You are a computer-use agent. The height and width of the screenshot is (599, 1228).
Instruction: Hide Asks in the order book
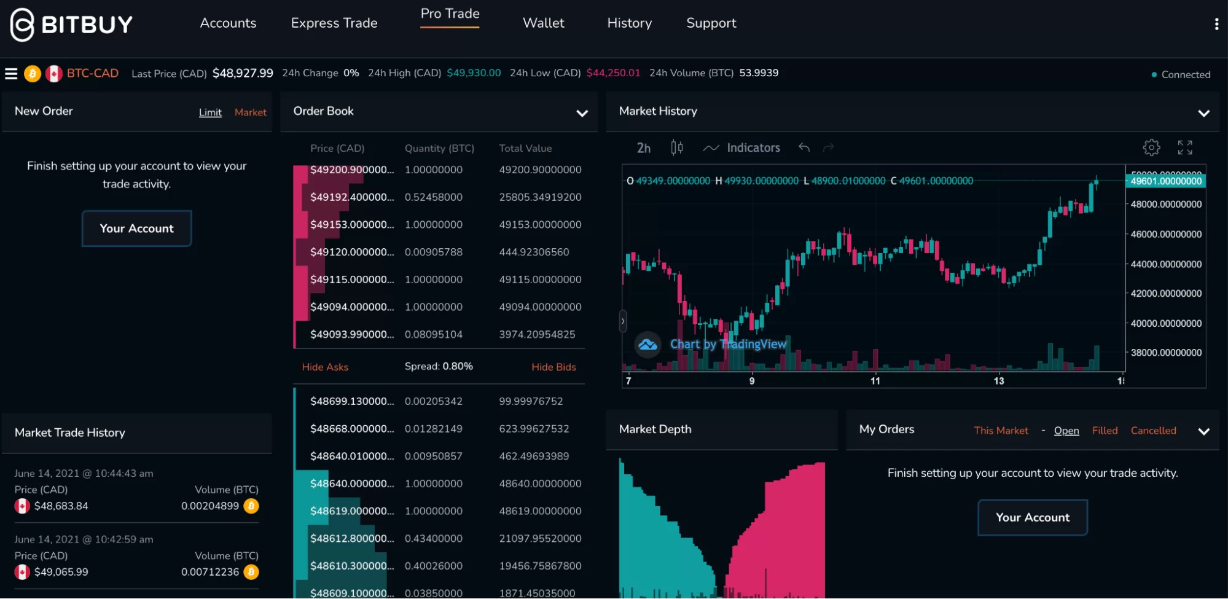(325, 367)
